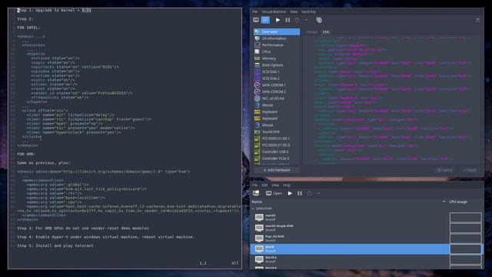
Task: Select SATA CDROM 2 entry
Action: 277,92
